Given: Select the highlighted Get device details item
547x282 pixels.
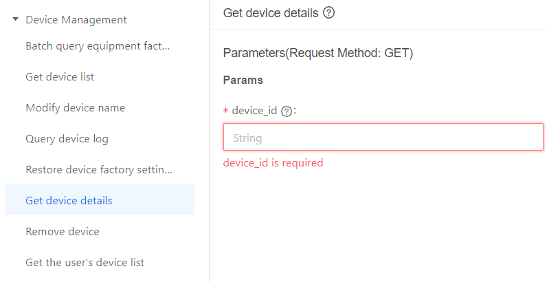Looking at the screenshot, I should (x=69, y=201).
